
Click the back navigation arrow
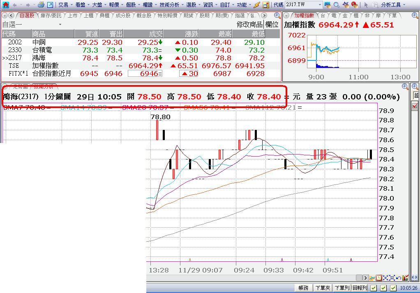click(x=14, y=5)
